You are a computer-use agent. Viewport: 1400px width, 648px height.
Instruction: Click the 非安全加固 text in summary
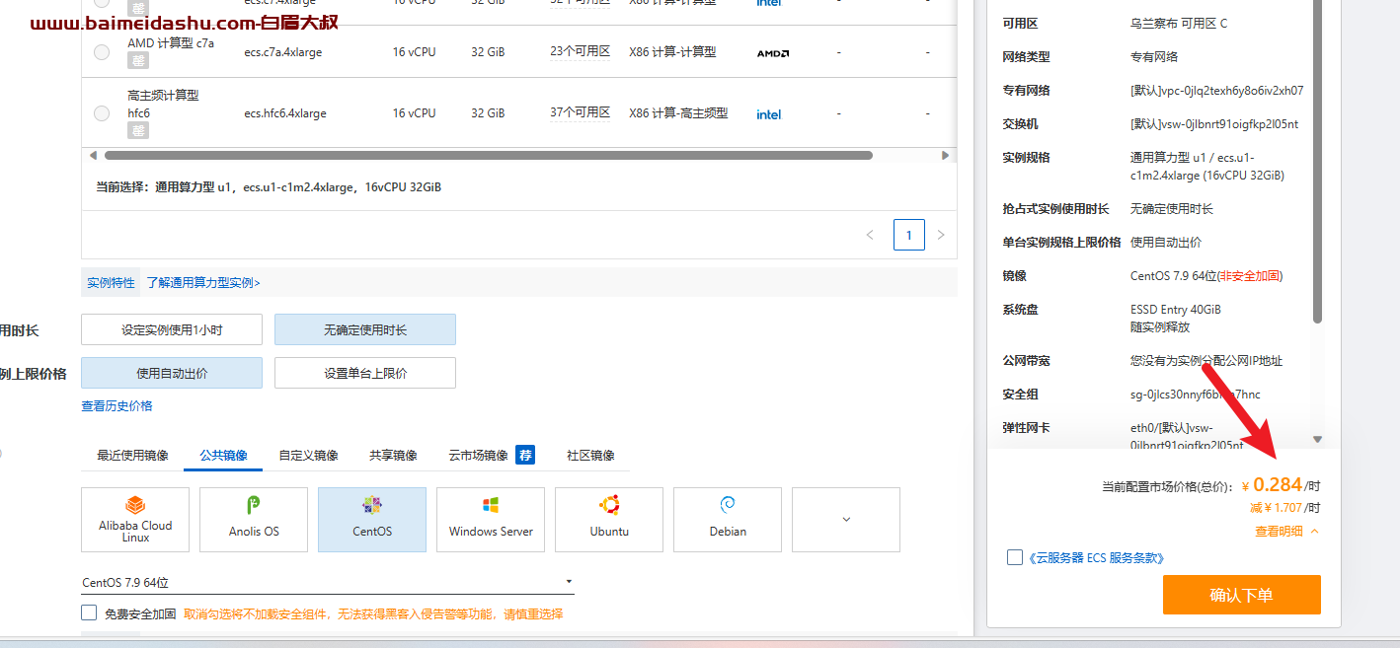[1249, 275]
